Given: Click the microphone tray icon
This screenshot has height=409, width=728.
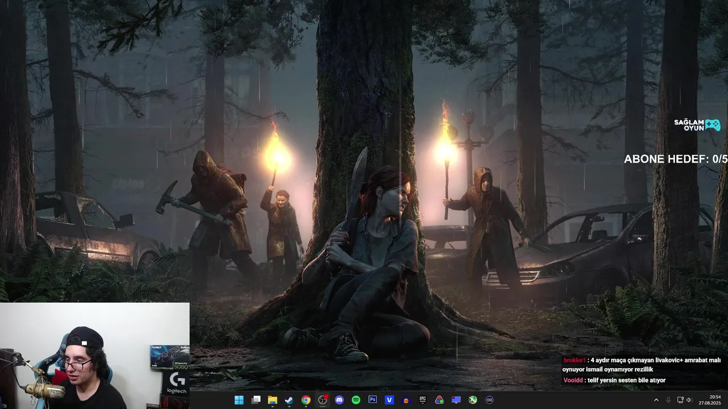Looking at the screenshot, I should click(668, 400).
